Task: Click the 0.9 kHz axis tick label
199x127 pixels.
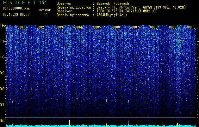Action: (x=3, y=73)
